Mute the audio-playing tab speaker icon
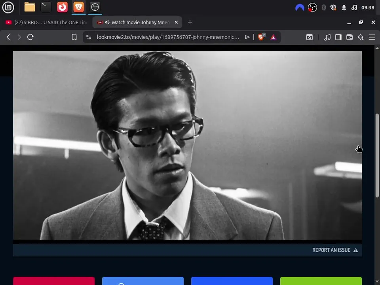The image size is (380, 285). pos(107,22)
